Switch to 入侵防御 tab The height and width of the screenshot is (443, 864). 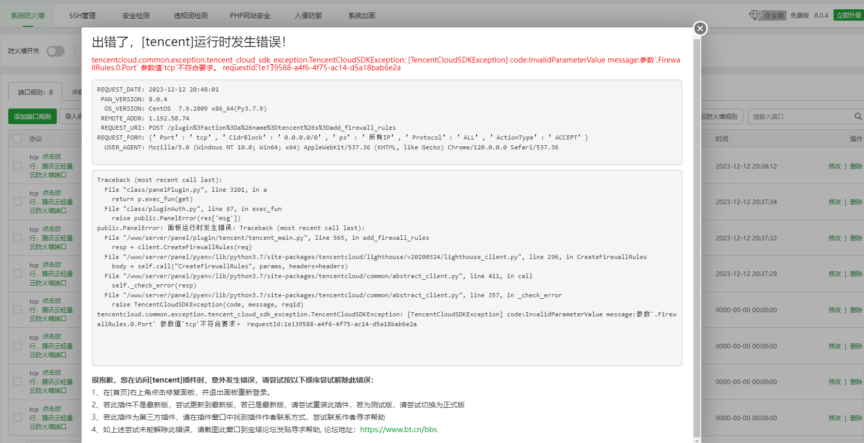[308, 16]
